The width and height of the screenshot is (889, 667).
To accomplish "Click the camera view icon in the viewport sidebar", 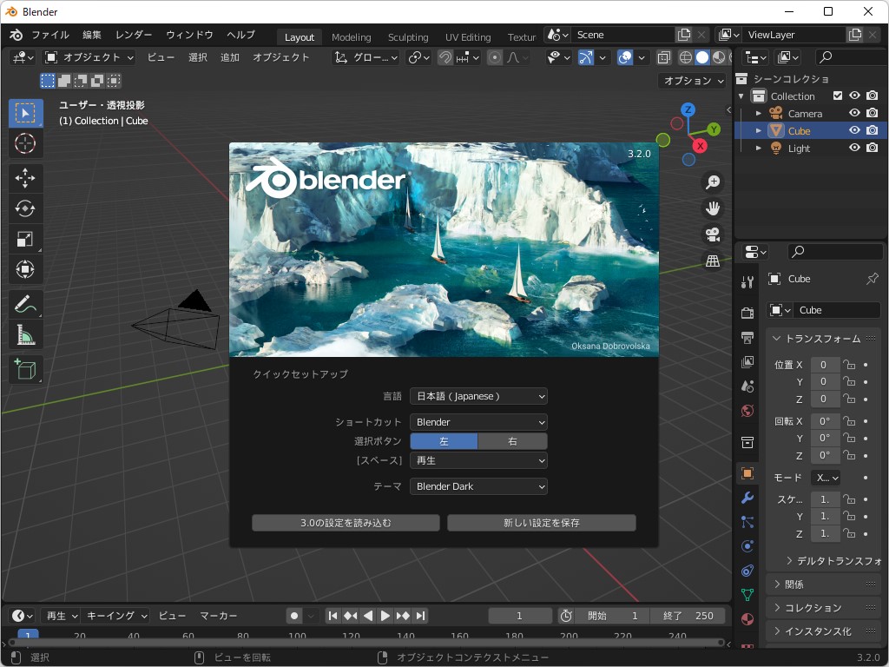I will [713, 234].
